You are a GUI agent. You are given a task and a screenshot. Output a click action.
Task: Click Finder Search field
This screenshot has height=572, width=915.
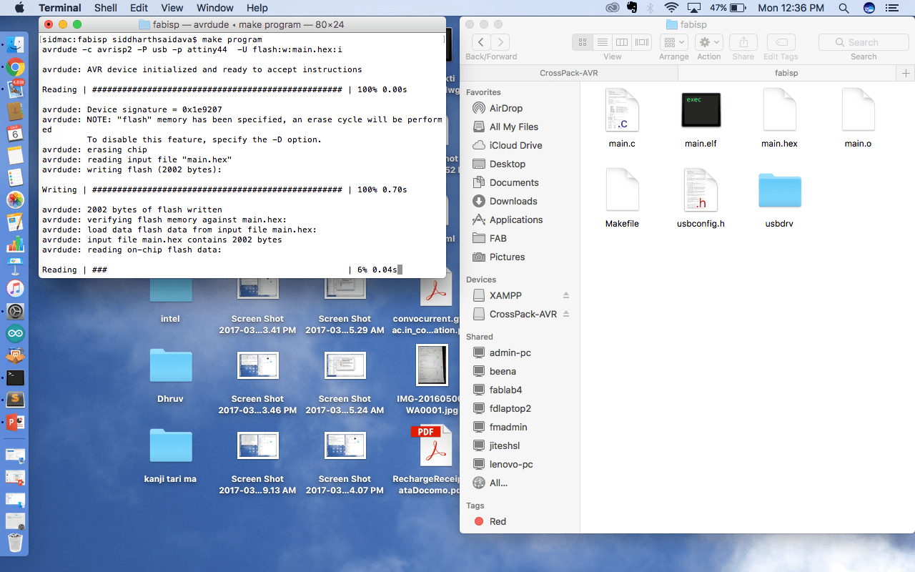863,42
